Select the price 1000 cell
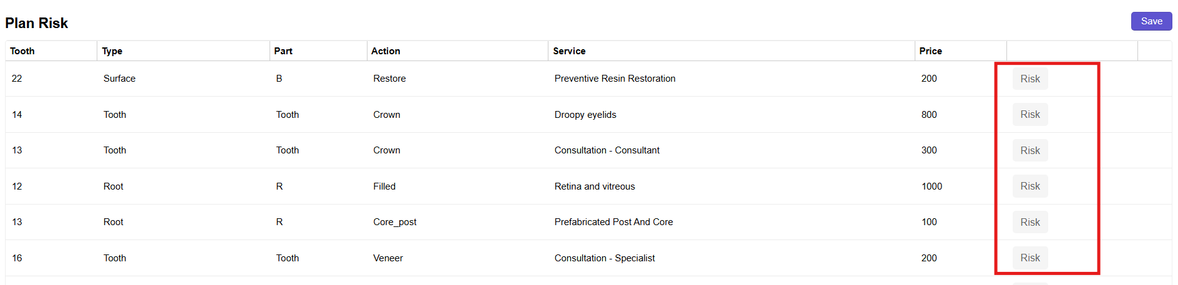Screen dimensions: 1178x285 tap(932, 186)
